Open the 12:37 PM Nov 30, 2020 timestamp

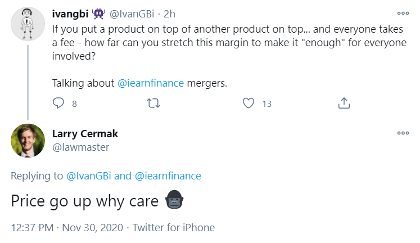[67, 228]
